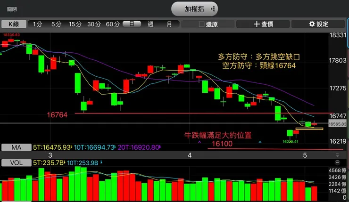
Task: Click the 18331 price axis label
Action: [338, 35]
